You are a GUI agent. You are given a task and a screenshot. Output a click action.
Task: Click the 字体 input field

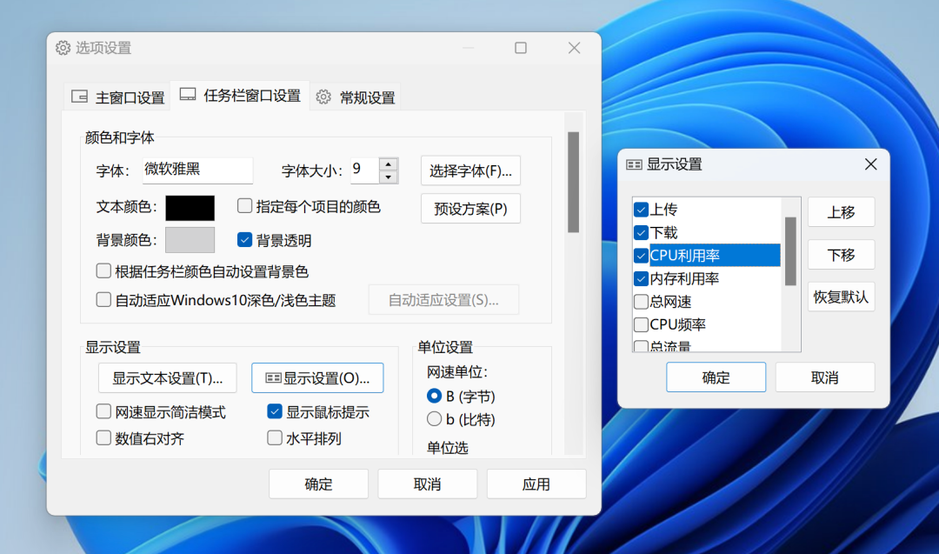tap(197, 170)
